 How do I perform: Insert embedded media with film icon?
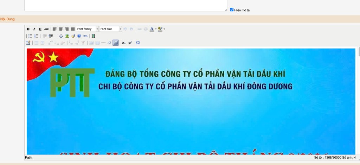point(93,36)
